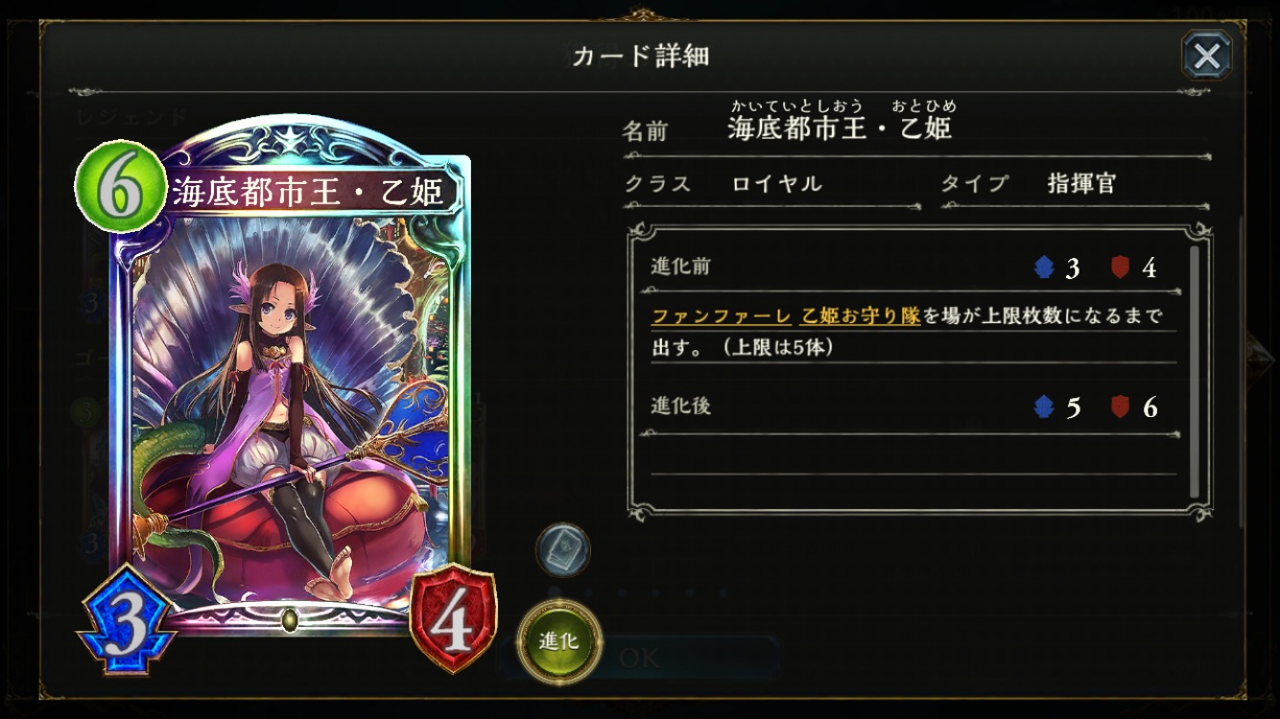Open the card flavor text book icon
Viewport: 1280px width, 719px height.
(x=562, y=549)
